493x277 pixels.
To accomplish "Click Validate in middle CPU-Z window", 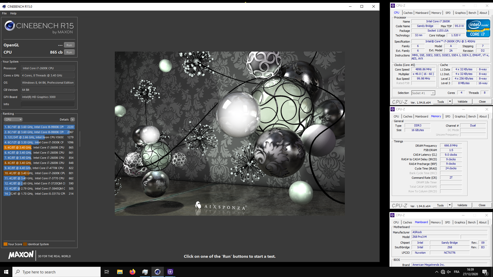I will tap(462, 205).
